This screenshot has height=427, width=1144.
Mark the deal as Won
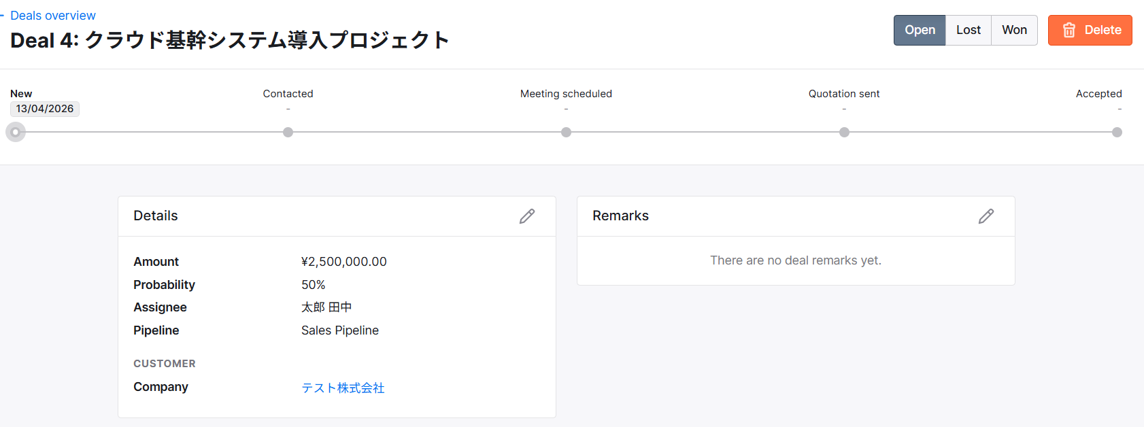[1014, 30]
